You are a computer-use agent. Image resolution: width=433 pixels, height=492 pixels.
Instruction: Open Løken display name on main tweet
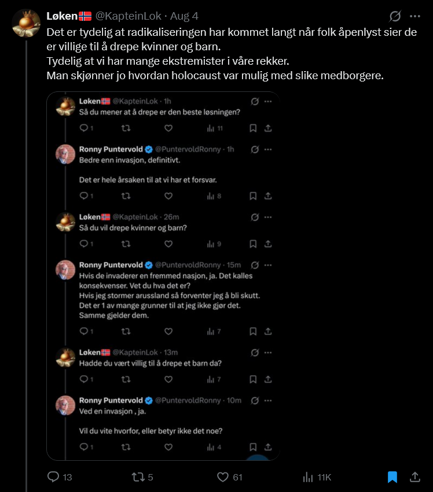62,16
